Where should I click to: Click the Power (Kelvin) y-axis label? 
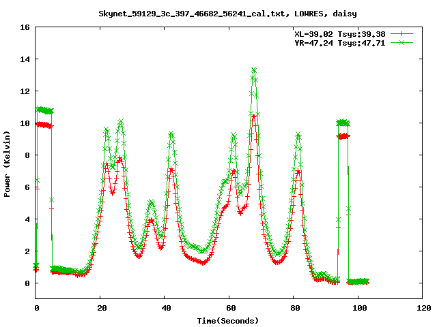click(x=7, y=164)
